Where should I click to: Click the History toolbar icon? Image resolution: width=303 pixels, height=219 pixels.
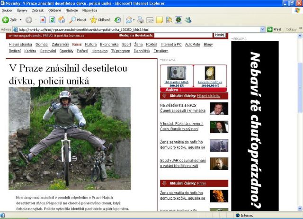pyautogui.click(x=117, y=20)
